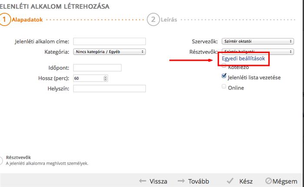Switch to the Leírás step tab
This screenshot has width=304, height=187.
(x=169, y=20)
